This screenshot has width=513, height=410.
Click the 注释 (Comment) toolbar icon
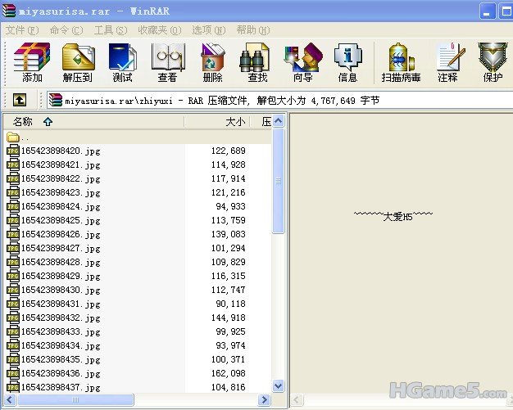click(447, 62)
